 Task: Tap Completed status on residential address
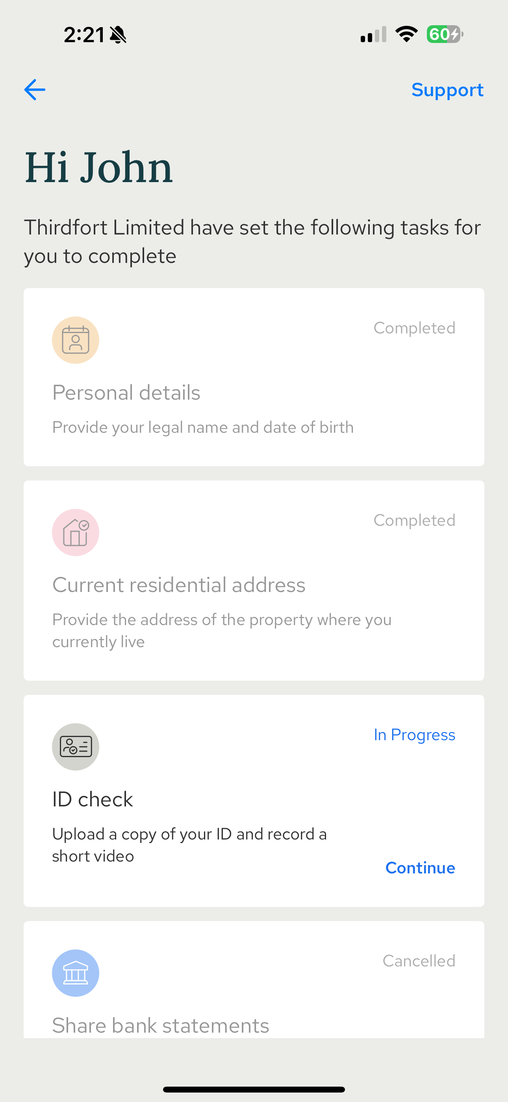click(x=414, y=520)
